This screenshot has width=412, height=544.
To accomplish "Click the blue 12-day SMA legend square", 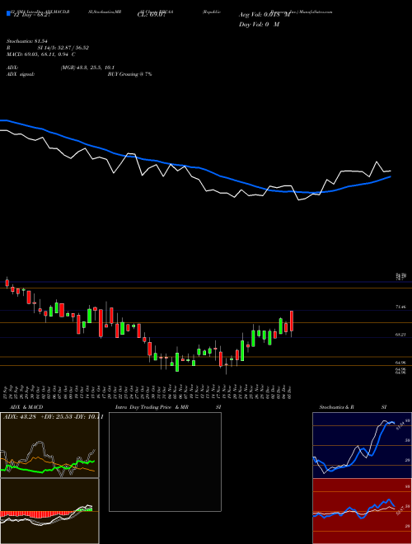I will point(8,13).
